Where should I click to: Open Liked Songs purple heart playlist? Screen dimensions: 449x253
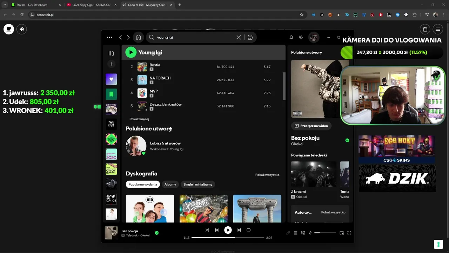pyautogui.click(x=111, y=79)
